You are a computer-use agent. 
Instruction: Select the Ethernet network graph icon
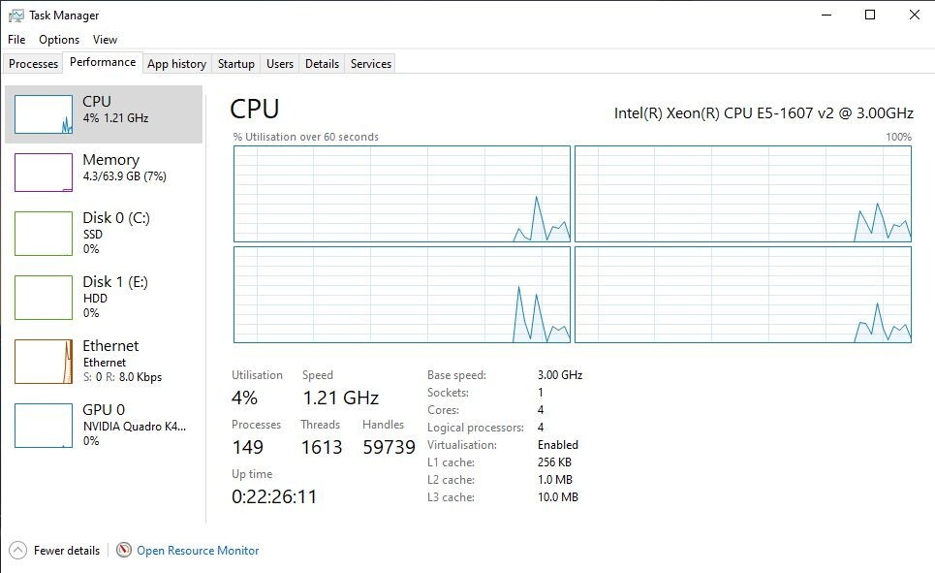pos(44,362)
